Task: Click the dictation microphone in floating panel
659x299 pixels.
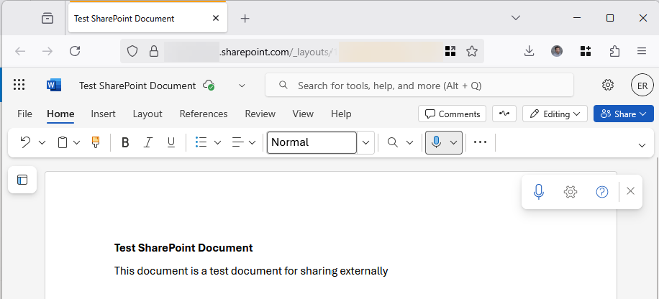Action: (539, 191)
